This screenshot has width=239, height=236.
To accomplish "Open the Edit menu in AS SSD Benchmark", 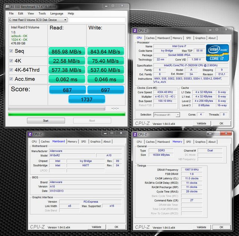I will point(21,13).
